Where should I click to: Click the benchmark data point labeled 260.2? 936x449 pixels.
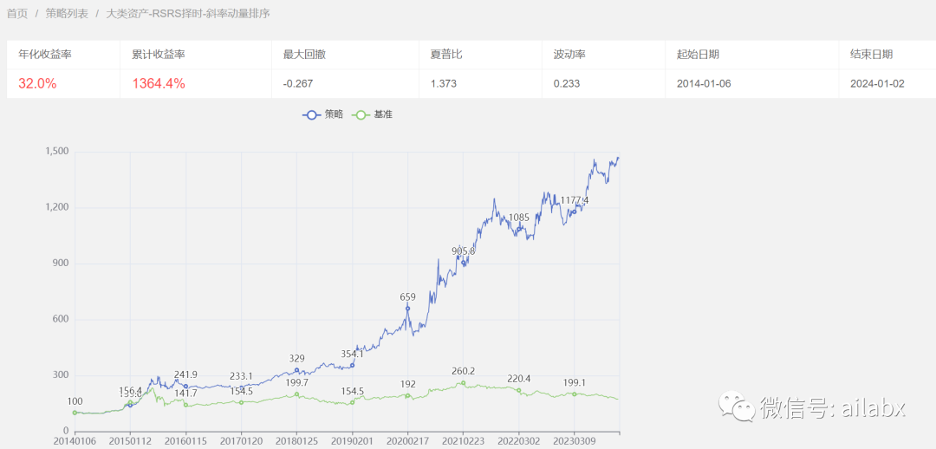pos(463,383)
